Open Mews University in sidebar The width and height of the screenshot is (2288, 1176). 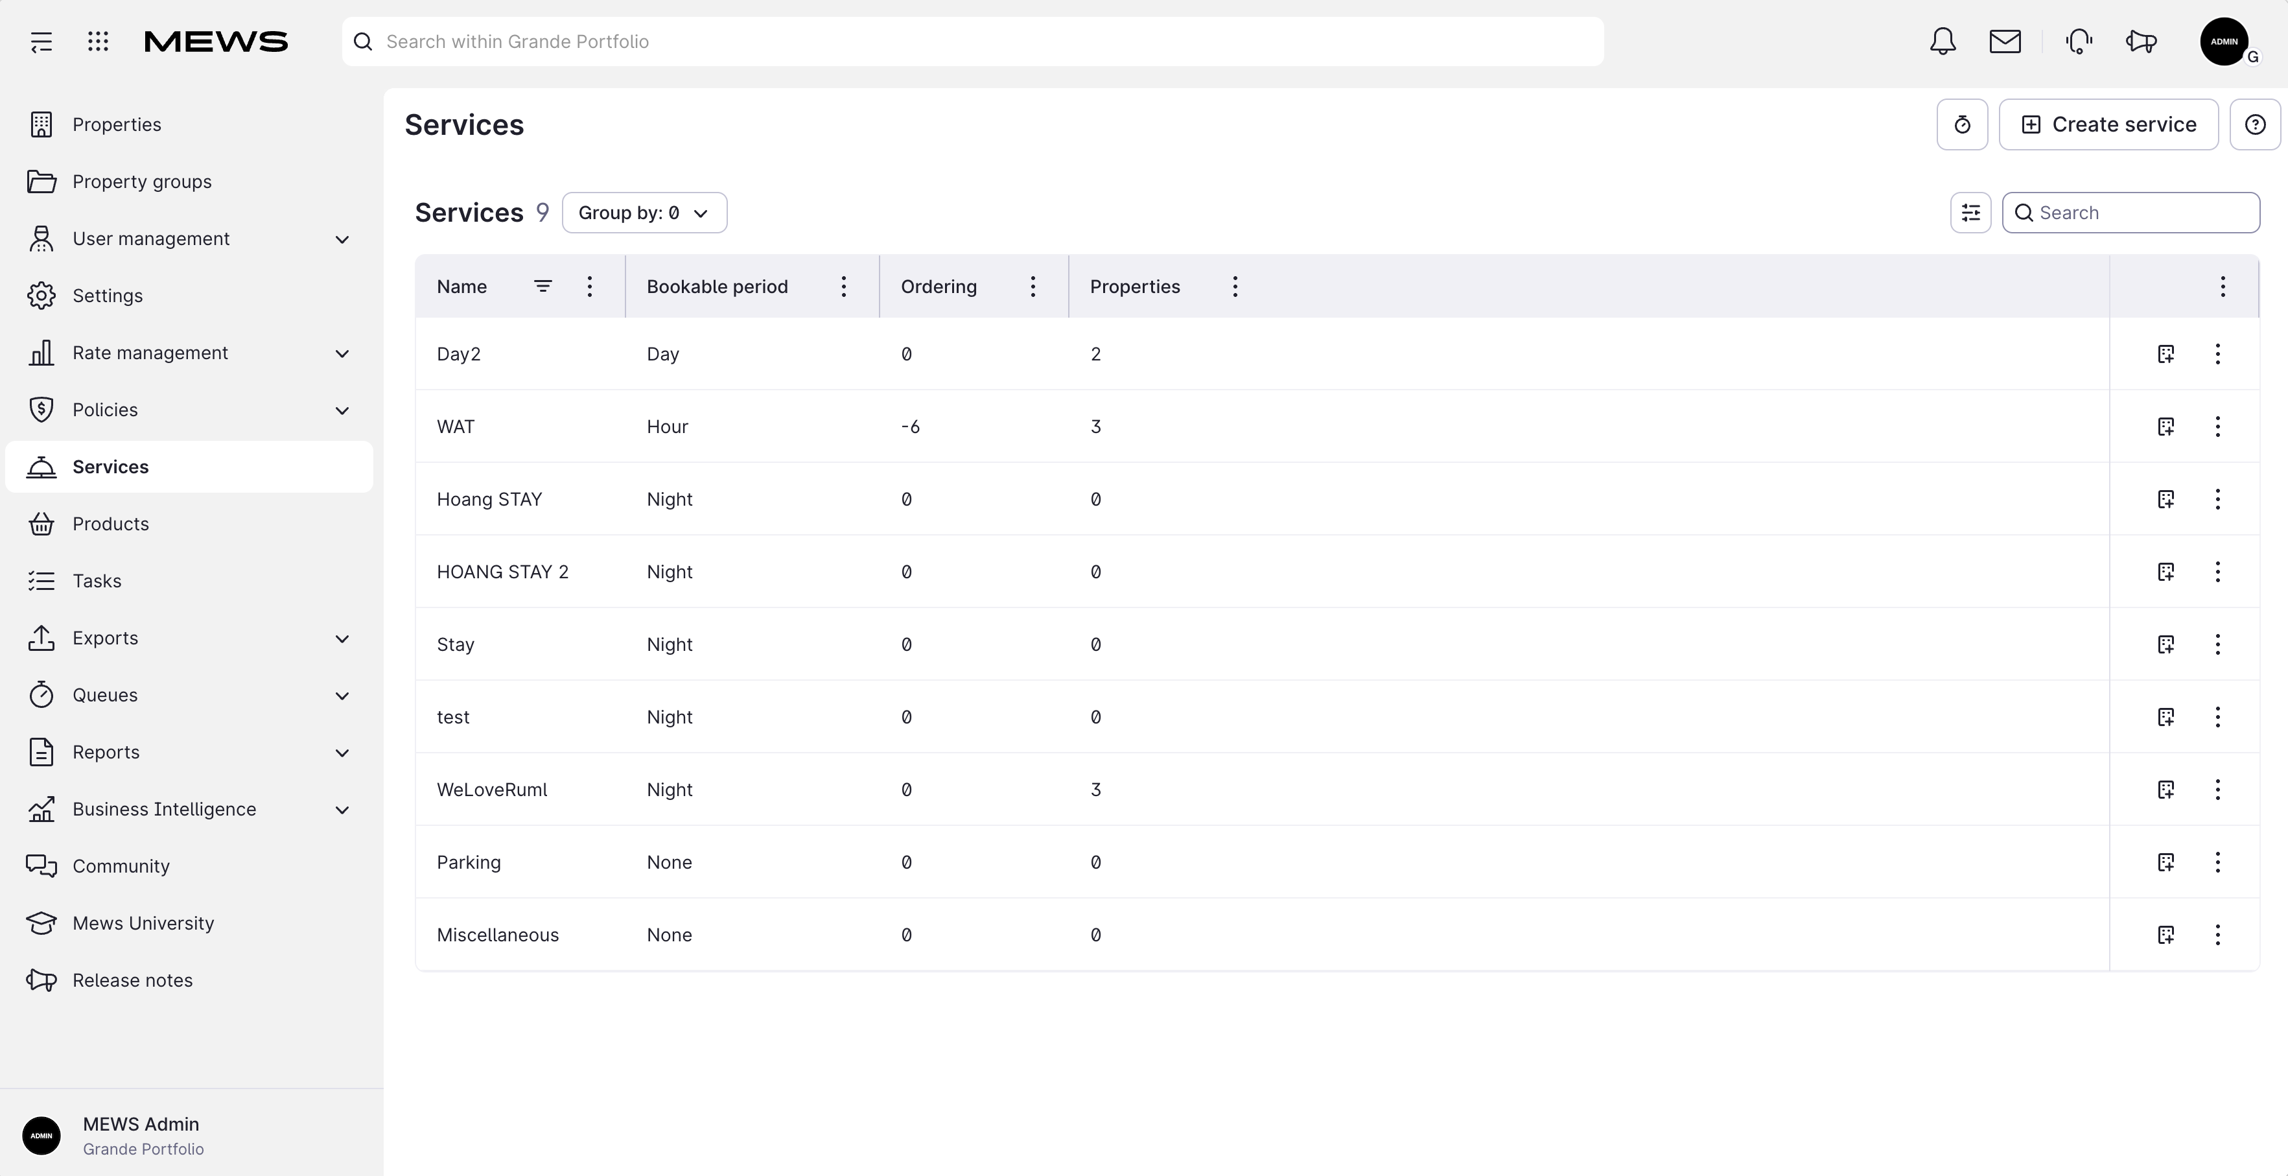[189, 923]
